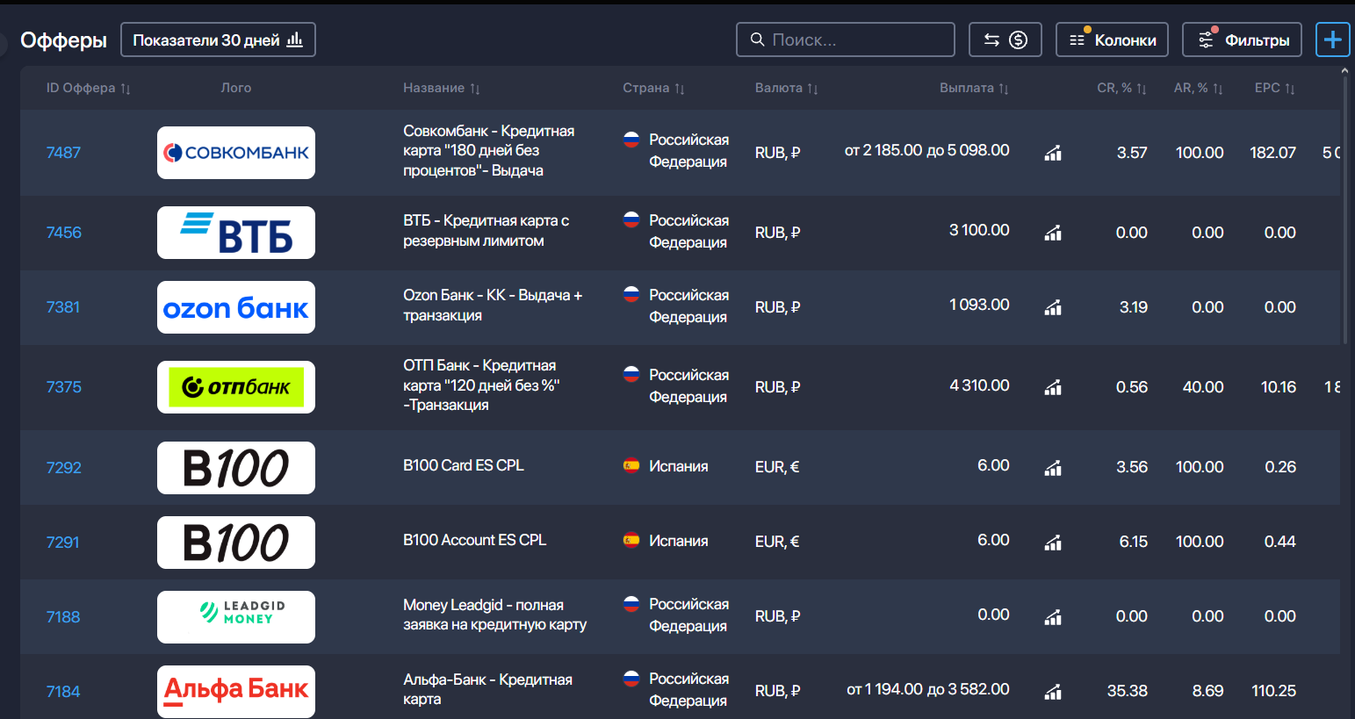Click the vertical table scrollbar
This screenshot has width=1355, height=719.
click(1344, 211)
